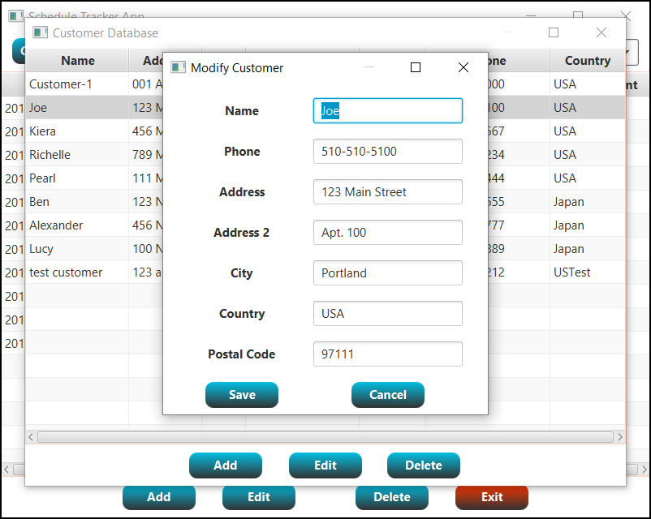Click Edit button in Schedule Tracker main window
The height and width of the screenshot is (519, 651).
259,497
